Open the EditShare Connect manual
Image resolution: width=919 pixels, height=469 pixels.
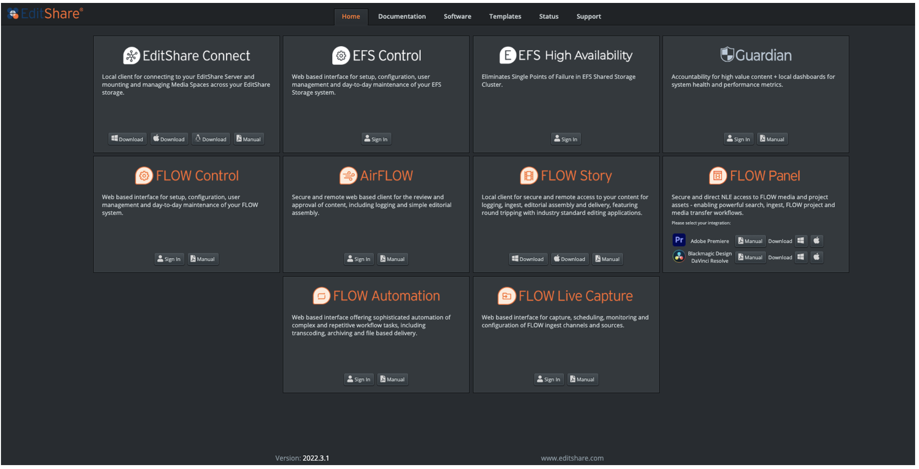(x=249, y=139)
